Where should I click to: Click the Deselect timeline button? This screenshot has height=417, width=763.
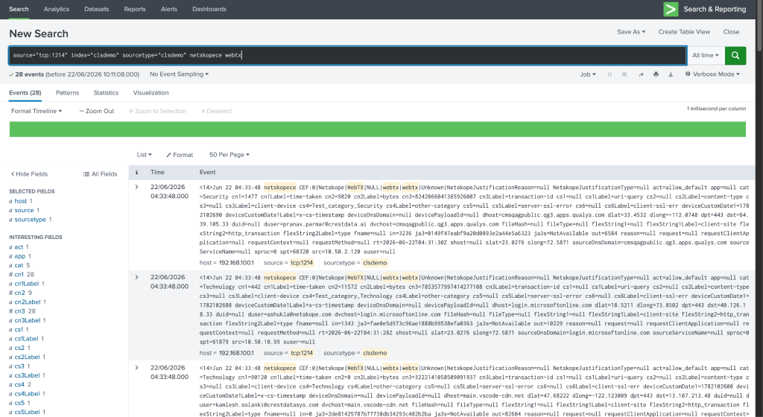click(216, 111)
